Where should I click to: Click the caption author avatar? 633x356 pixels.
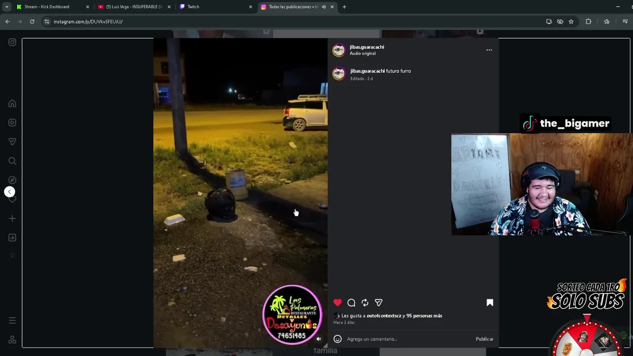339,74
